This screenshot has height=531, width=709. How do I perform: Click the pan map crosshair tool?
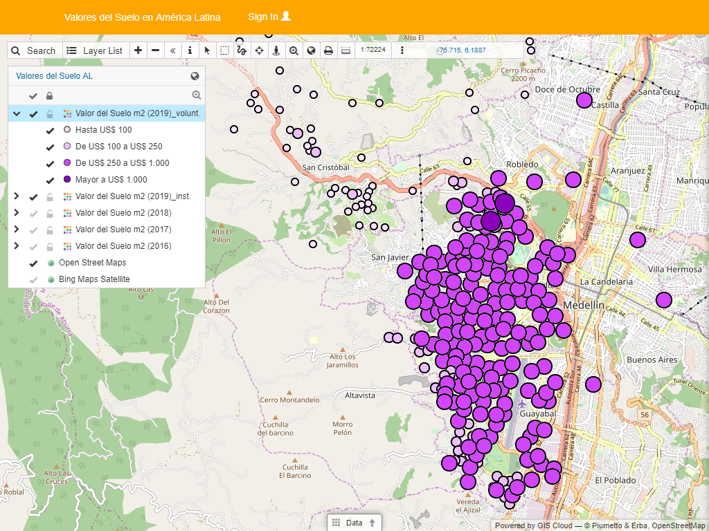point(259,50)
